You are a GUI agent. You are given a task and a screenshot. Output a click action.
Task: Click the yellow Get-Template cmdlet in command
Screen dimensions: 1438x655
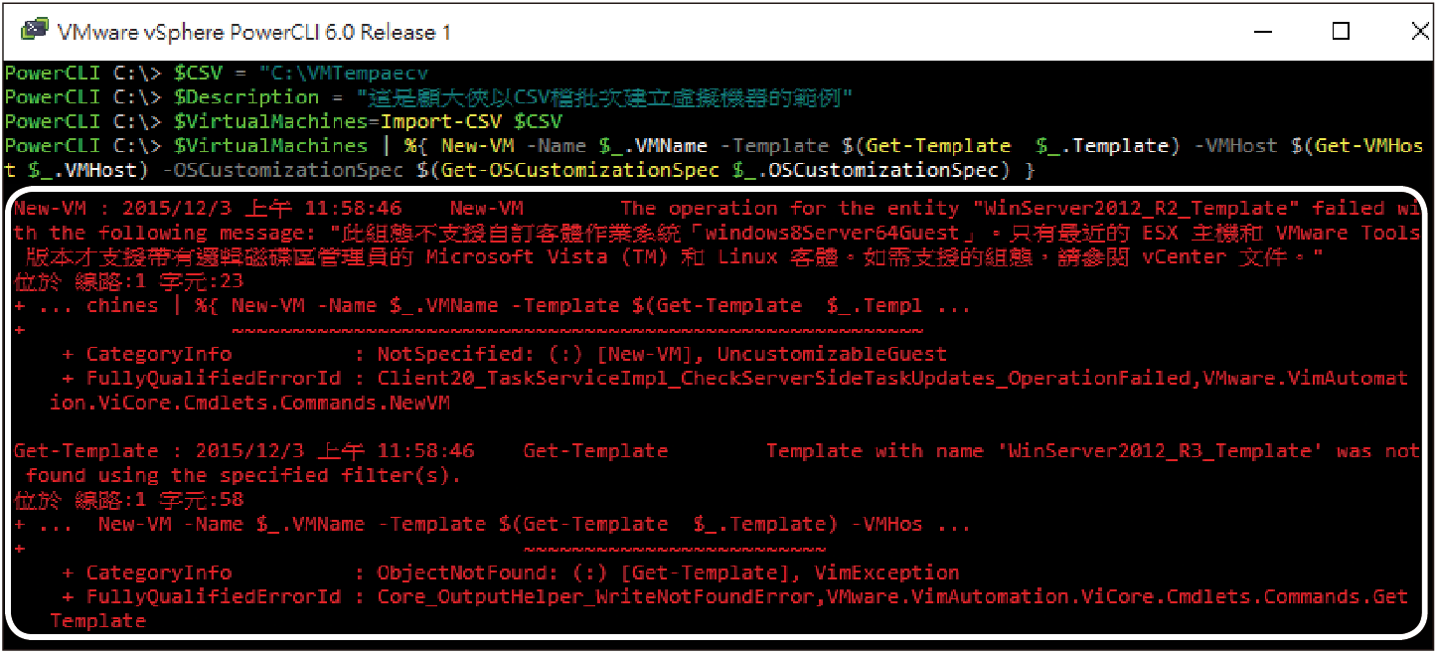(x=937, y=145)
